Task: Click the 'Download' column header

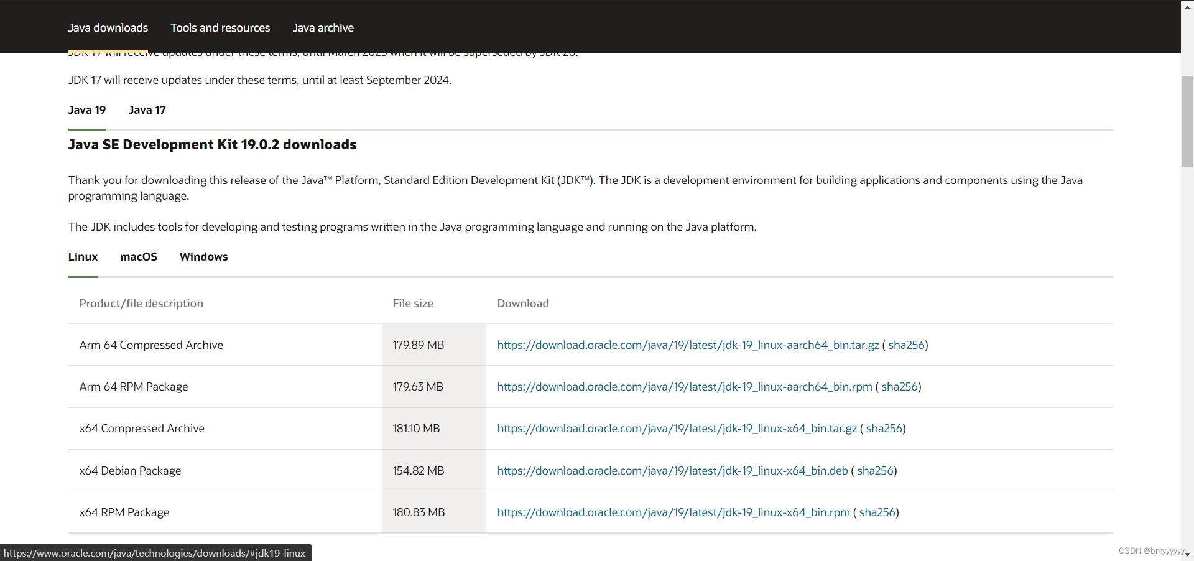Action: click(523, 304)
